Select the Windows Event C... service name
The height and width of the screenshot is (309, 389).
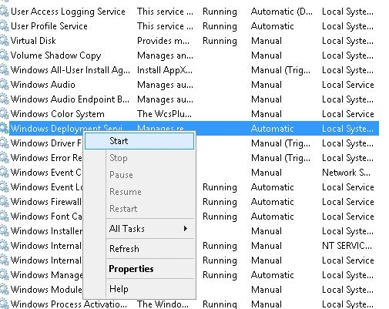pos(46,173)
